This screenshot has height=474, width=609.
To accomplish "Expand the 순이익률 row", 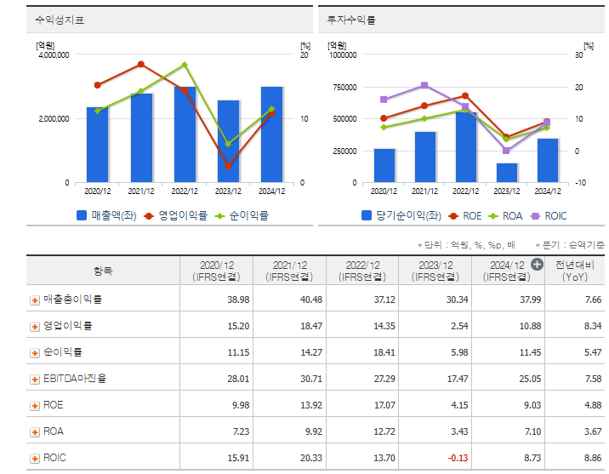I will pos(35,353).
